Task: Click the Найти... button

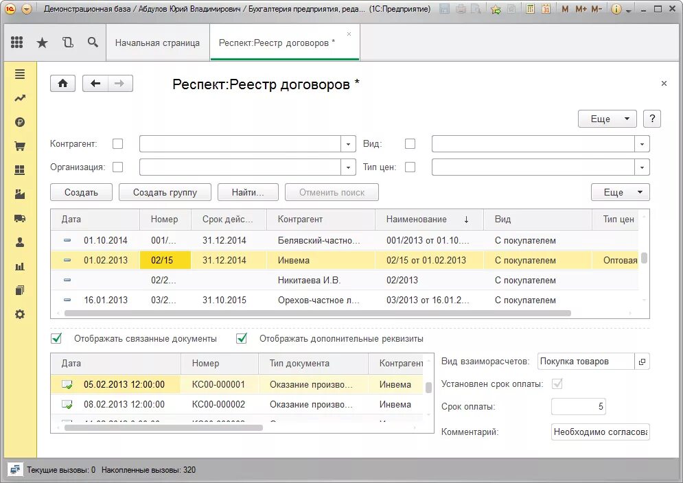Action: [248, 192]
